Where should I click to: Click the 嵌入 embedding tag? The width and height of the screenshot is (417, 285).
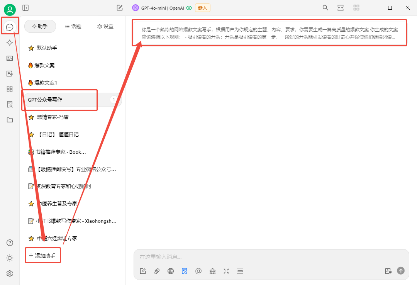tap(202, 8)
